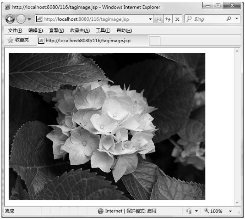Open the 查看(V) menu
The width and height of the screenshot is (245, 219).
(56, 31)
